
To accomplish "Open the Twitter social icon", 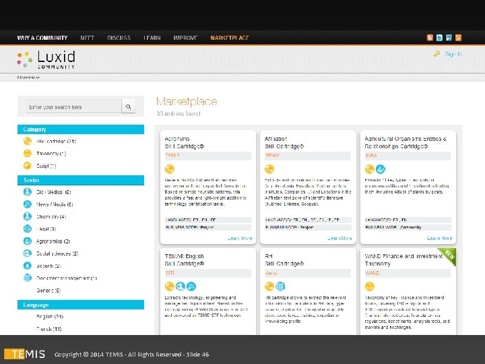I will click(439, 38).
